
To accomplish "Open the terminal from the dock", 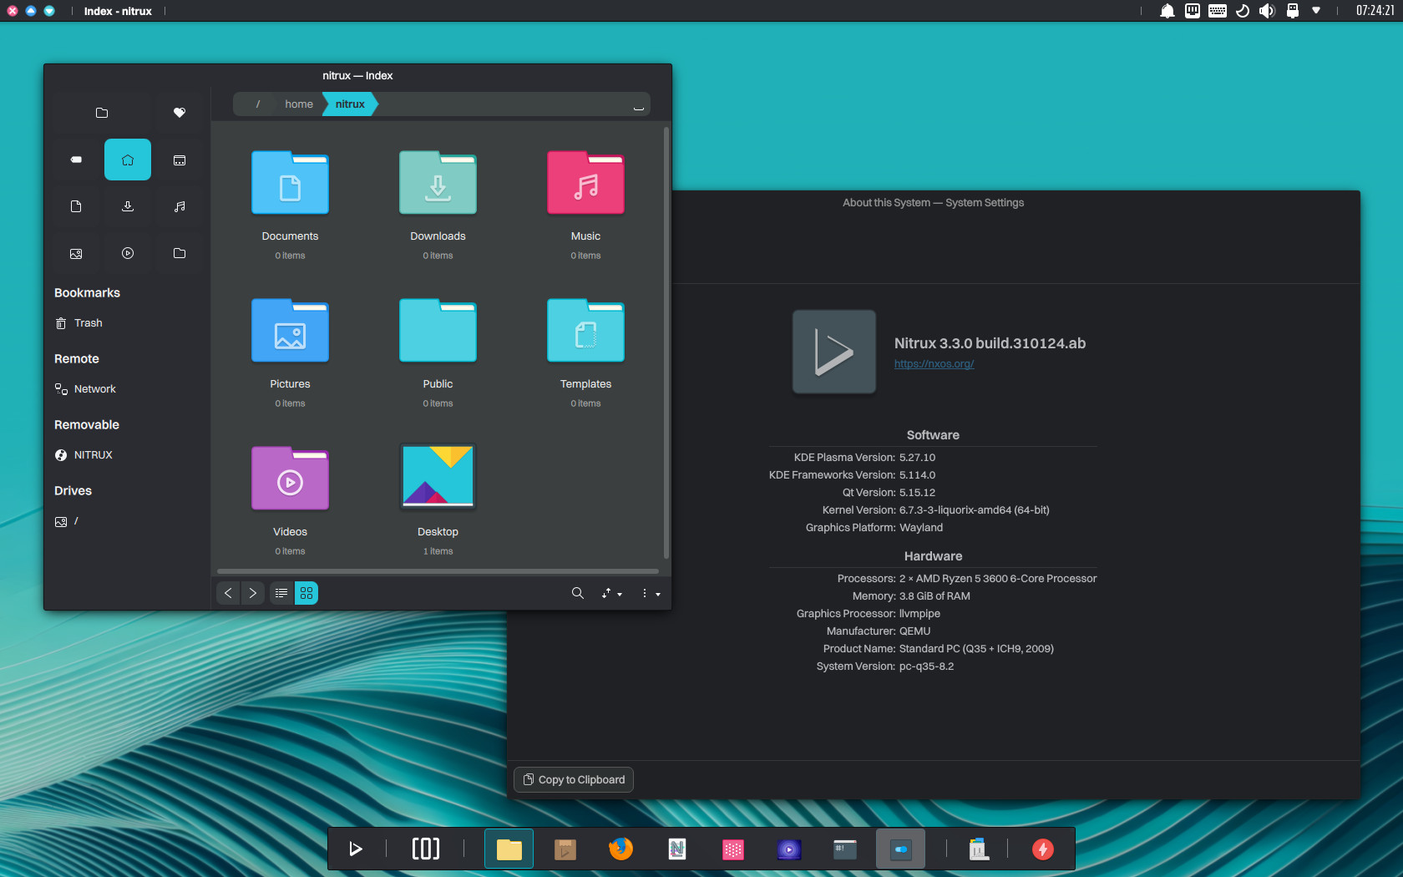I will pyautogui.click(x=845, y=849).
